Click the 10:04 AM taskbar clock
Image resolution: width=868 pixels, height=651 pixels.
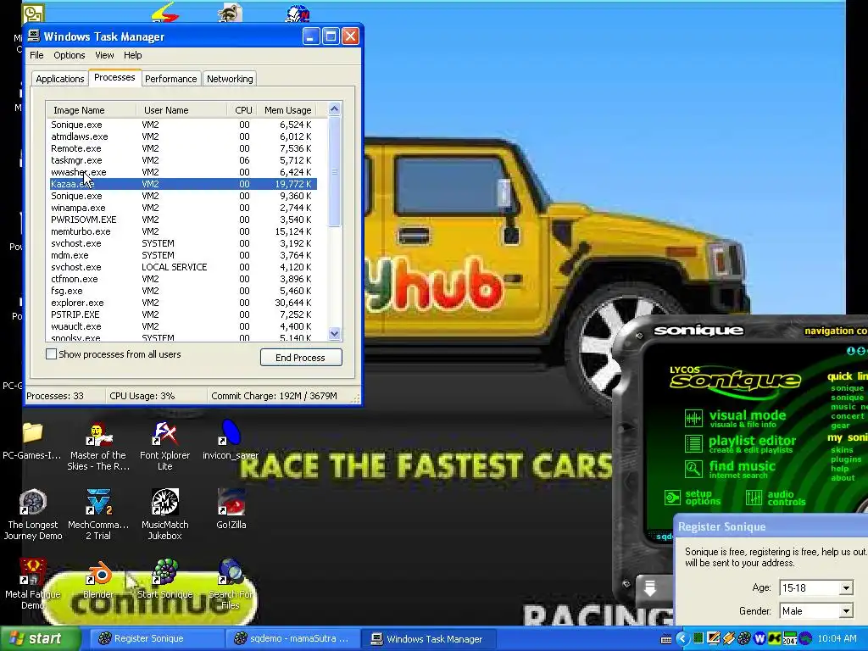(837, 639)
